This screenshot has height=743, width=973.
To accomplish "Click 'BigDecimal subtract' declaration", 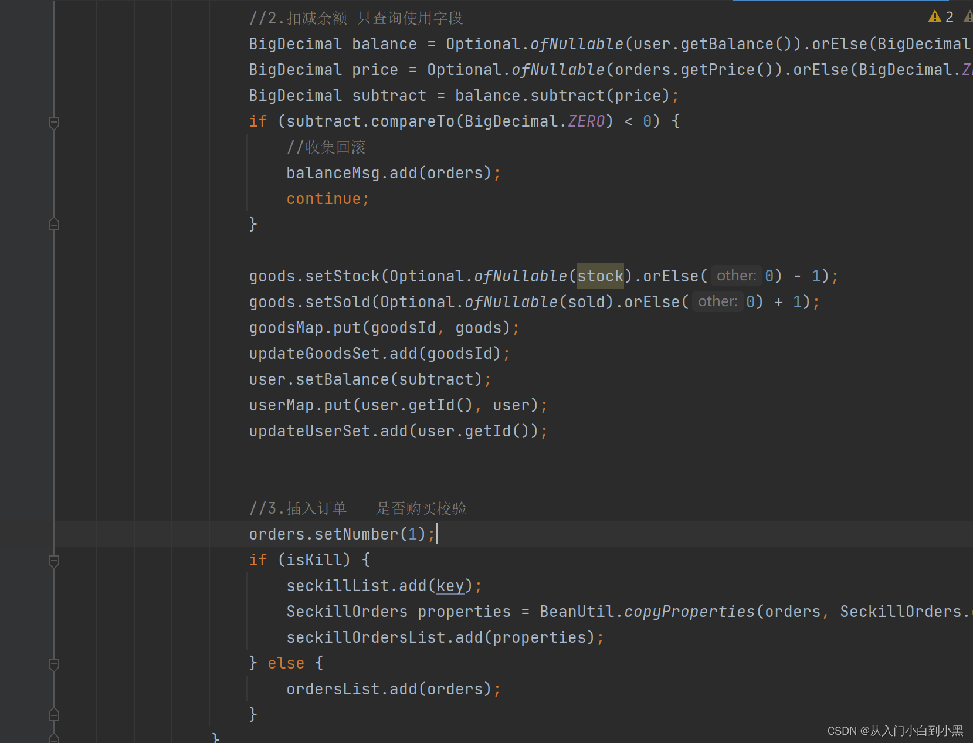I will click(x=337, y=96).
